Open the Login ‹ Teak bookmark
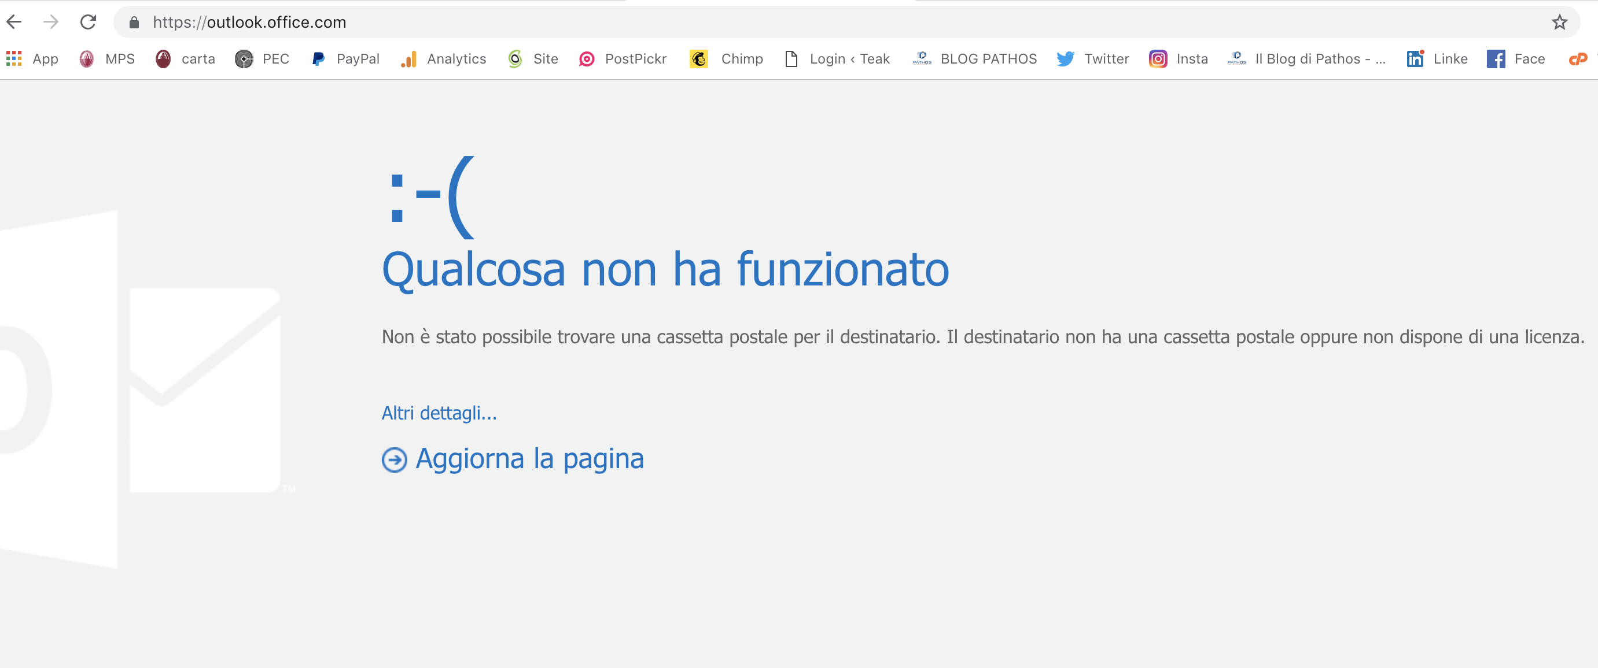Image resolution: width=1598 pixels, height=668 pixels. (837, 59)
